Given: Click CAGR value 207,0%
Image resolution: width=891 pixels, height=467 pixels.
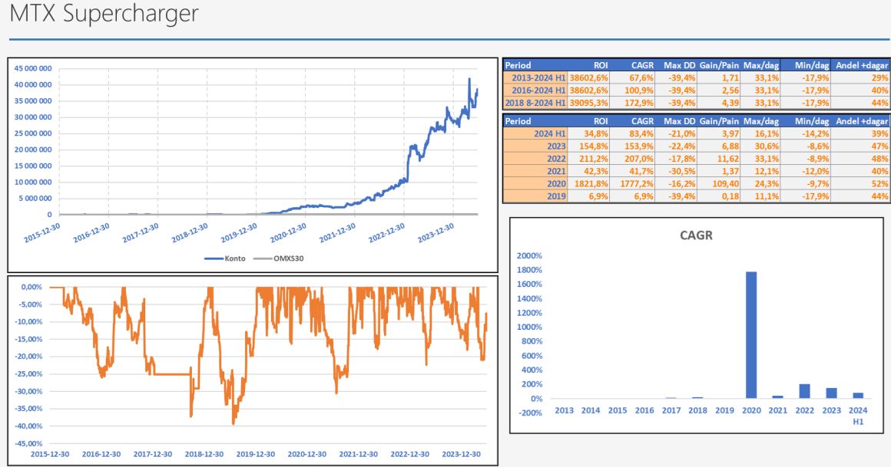Looking at the screenshot, I should coord(639,158).
